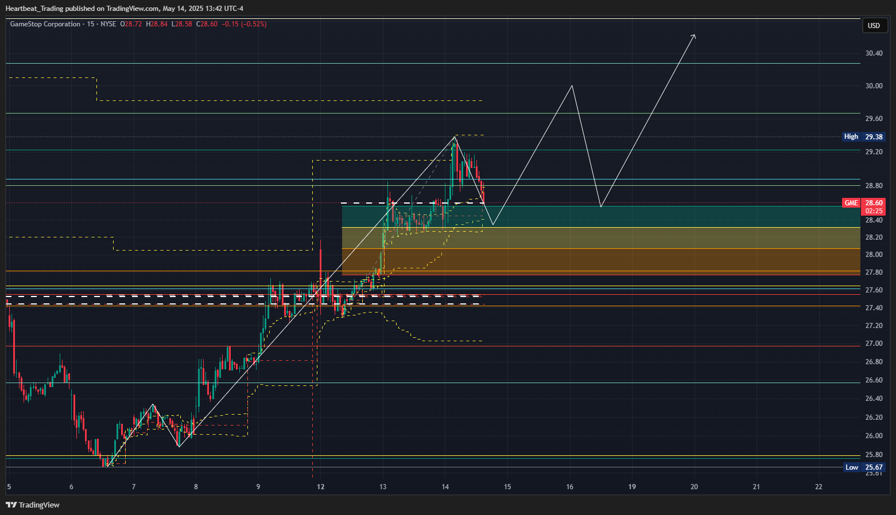This screenshot has width=896, height=515.
Task: Click the 29.20 price axis label
Action: tap(874, 152)
